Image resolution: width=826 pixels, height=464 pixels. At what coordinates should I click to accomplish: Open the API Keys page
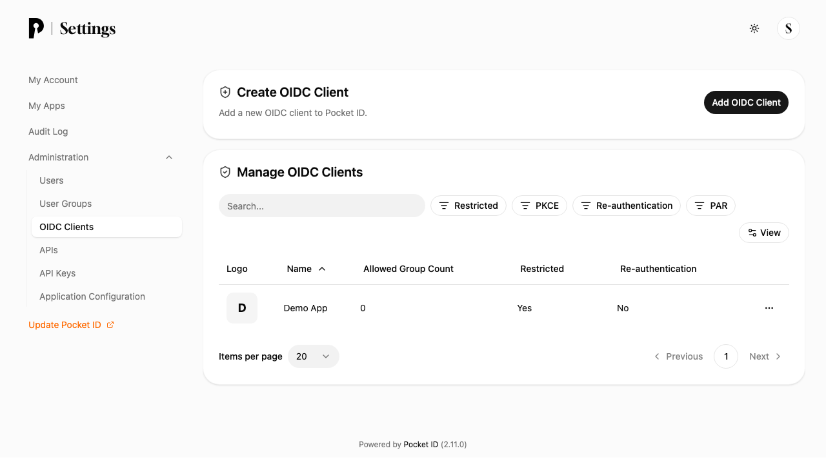click(x=57, y=273)
